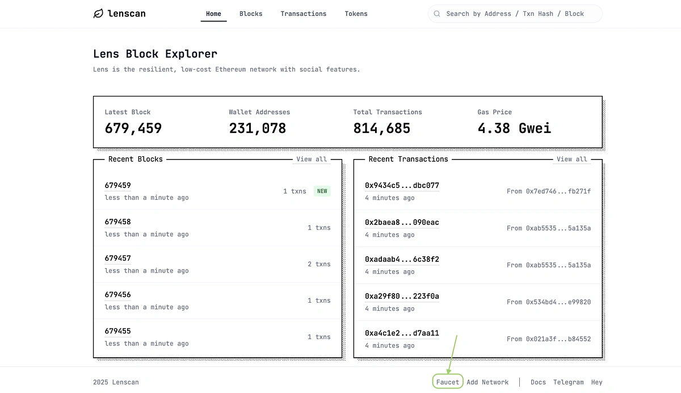Image resolution: width=681 pixels, height=393 pixels.
Task: Focus the Search by Address field
Action: pos(515,14)
